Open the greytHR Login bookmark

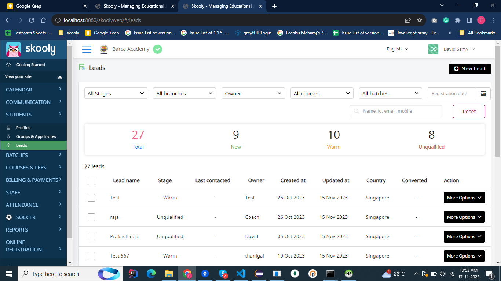pyautogui.click(x=253, y=33)
